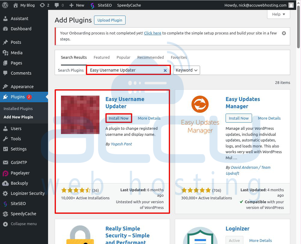Open Installed Plugins submenu
This screenshot has width=301, height=244.
click(18, 109)
